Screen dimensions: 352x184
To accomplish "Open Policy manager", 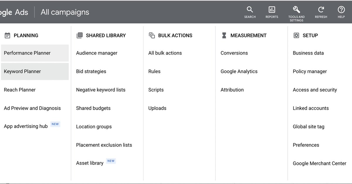I will tap(309, 71).
